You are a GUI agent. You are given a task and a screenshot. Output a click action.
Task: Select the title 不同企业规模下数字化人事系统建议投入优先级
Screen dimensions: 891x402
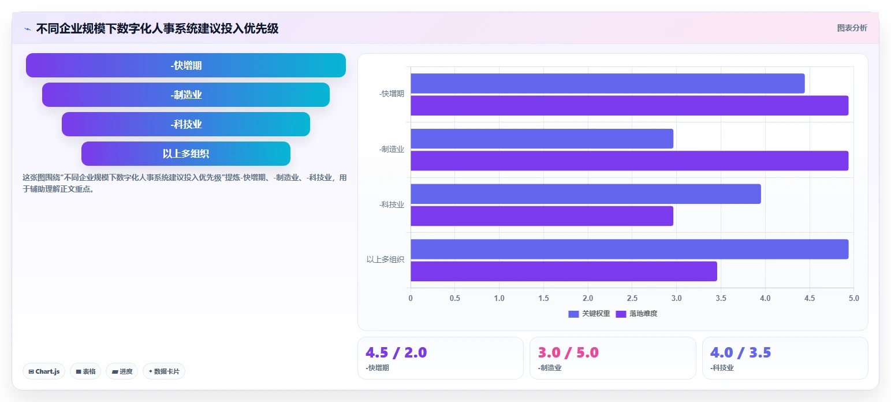point(157,28)
